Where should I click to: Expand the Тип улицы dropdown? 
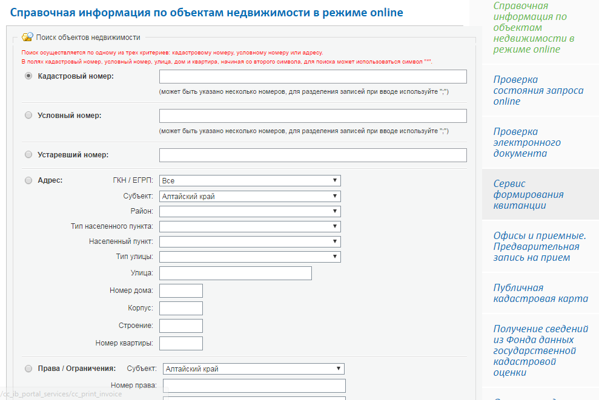point(250,257)
